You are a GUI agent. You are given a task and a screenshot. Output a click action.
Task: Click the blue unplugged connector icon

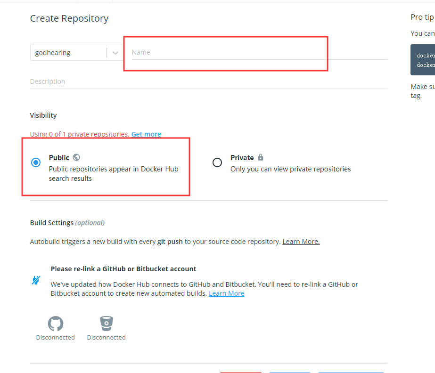coord(36,281)
